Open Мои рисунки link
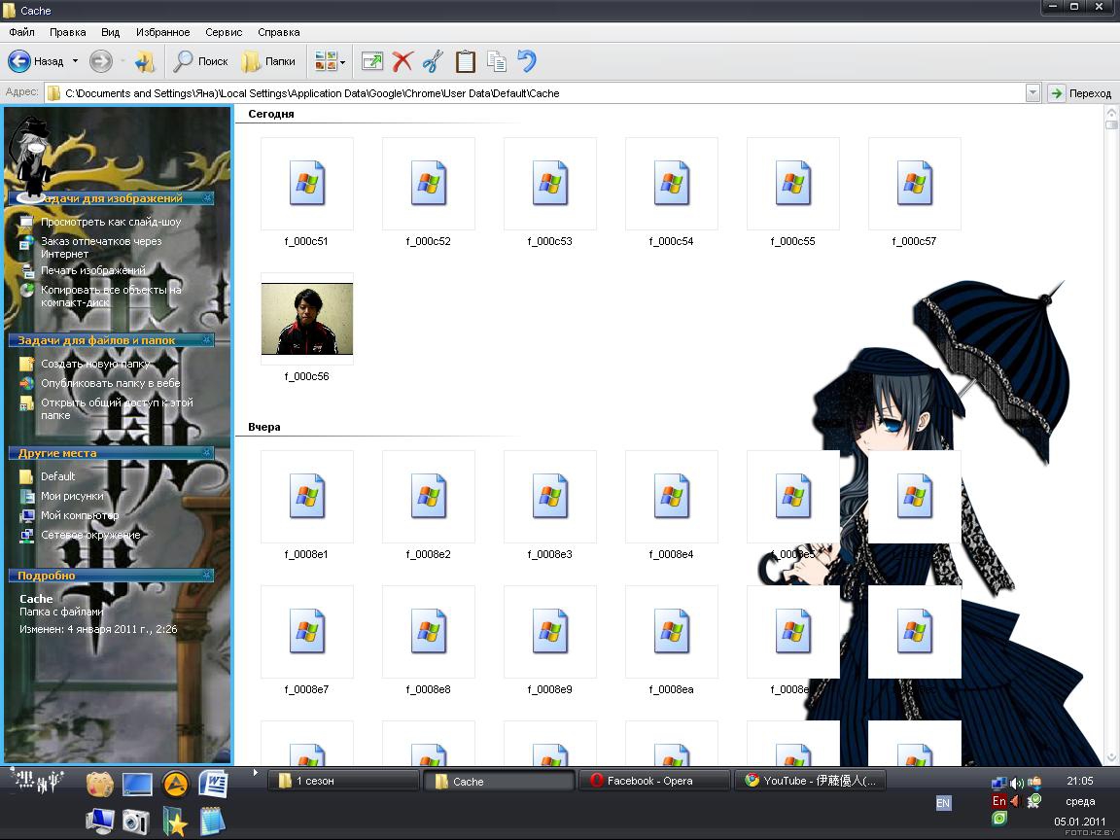This screenshot has height=840, width=1120. click(x=72, y=496)
